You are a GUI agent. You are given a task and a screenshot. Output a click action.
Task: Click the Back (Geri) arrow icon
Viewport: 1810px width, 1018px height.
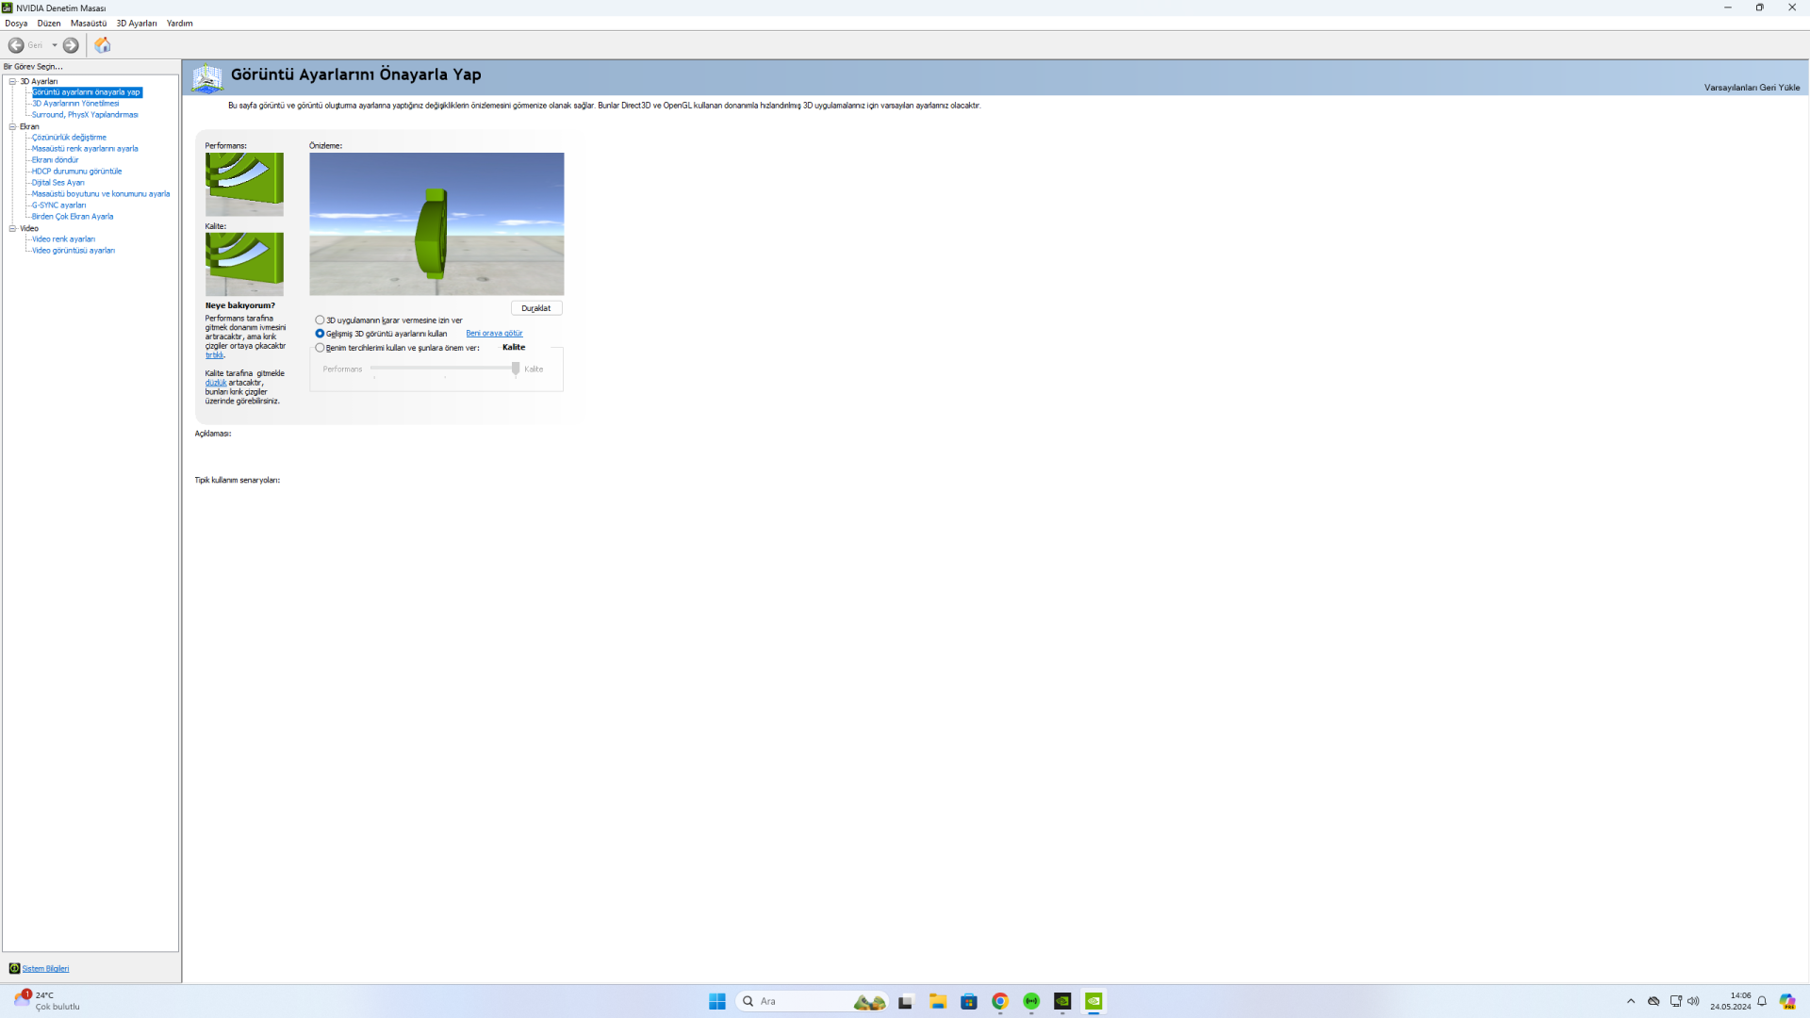[16, 45]
